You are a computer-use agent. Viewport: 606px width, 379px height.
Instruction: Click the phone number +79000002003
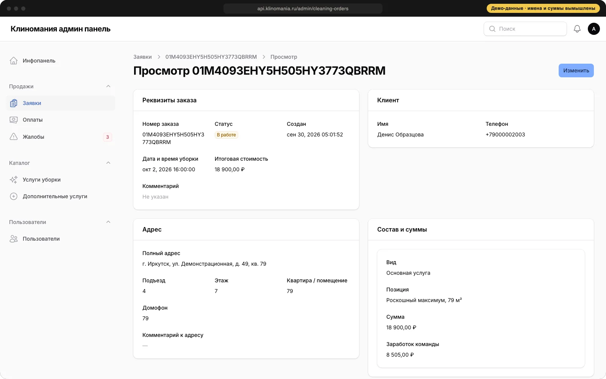click(x=505, y=135)
